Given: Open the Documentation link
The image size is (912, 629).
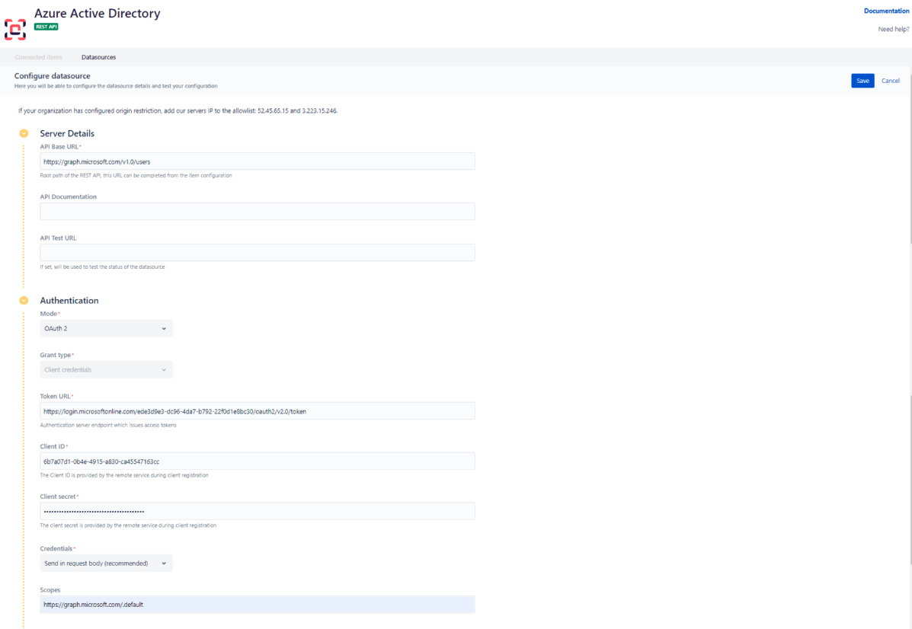Looking at the screenshot, I should pyautogui.click(x=886, y=11).
